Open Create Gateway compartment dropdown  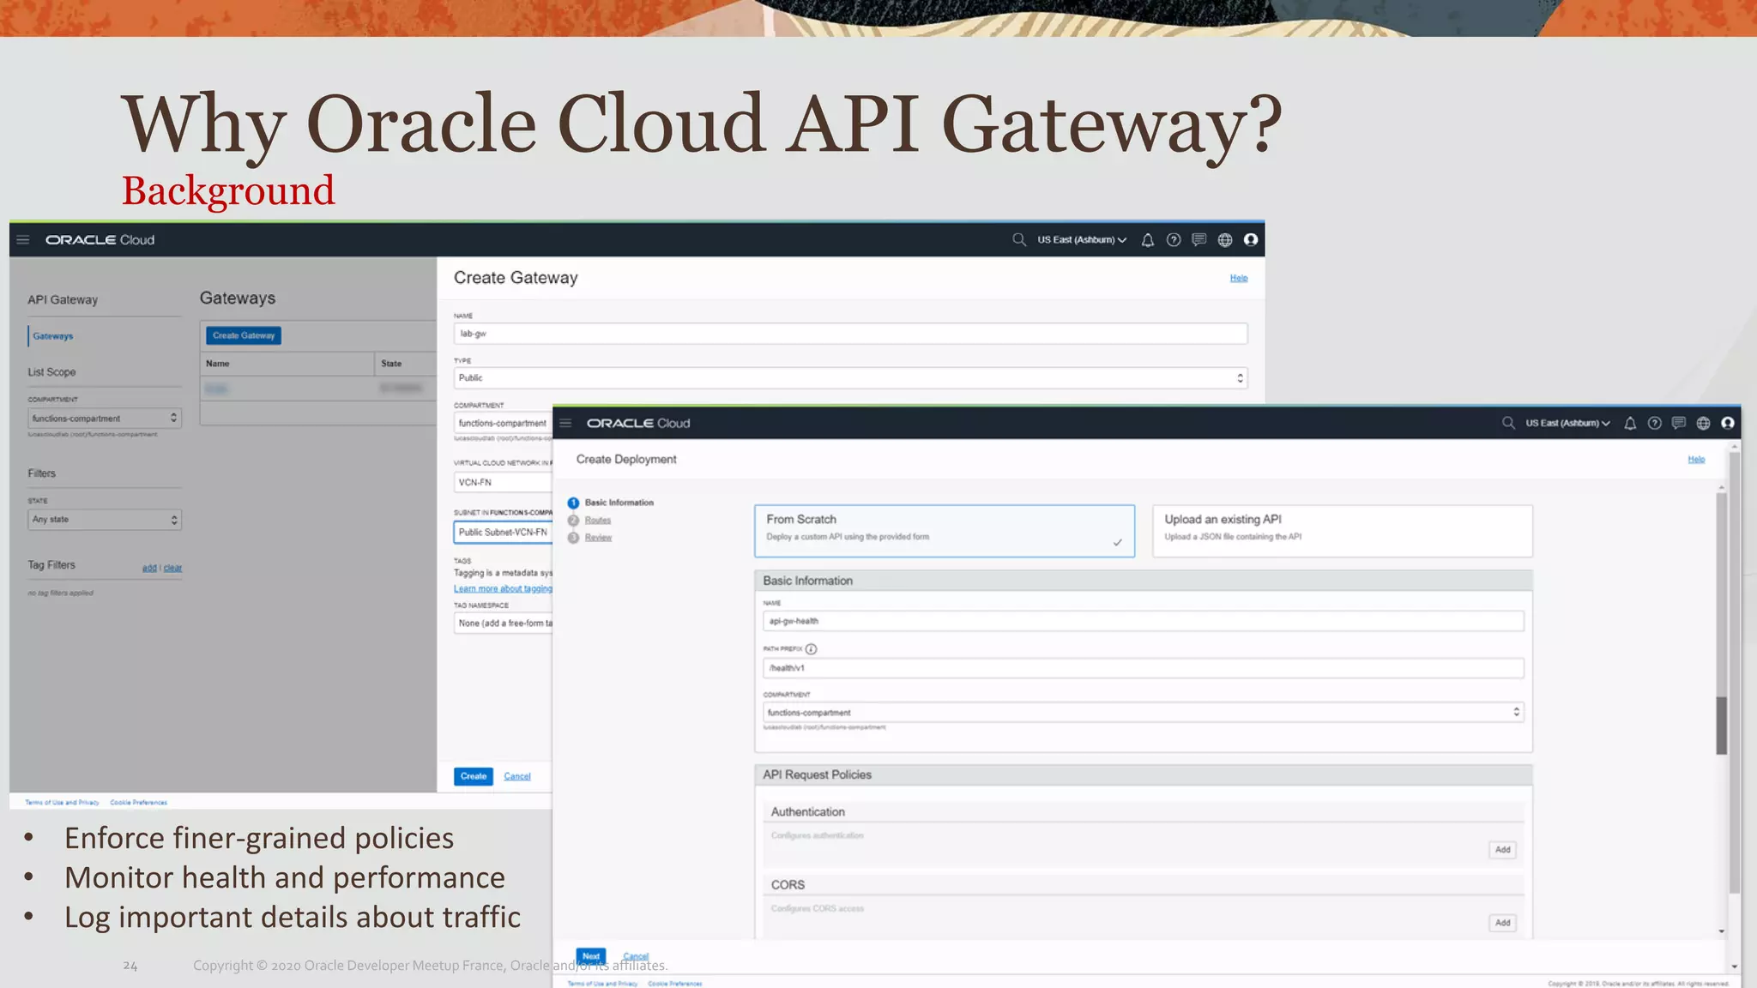click(x=504, y=423)
